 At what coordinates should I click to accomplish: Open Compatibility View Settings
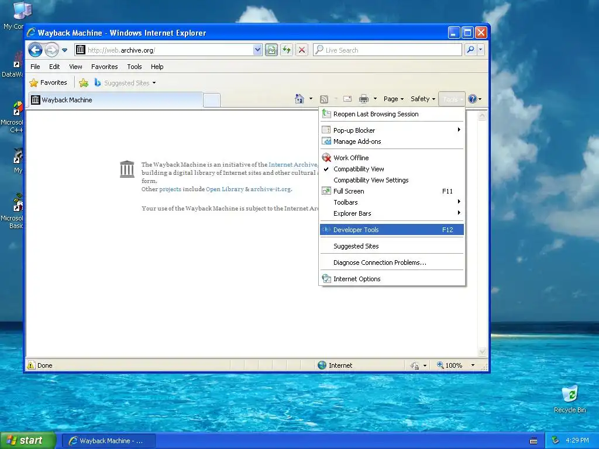(392, 180)
